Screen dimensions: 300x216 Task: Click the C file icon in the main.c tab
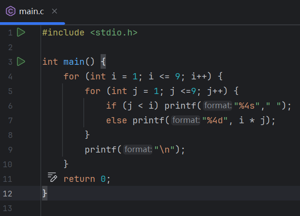click(x=11, y=11)
